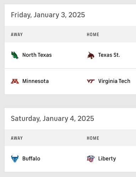The height and width of the screenshot is (177, 136).
Task: Click AWAY column header under Friday
Action: [x=17, y=35]
